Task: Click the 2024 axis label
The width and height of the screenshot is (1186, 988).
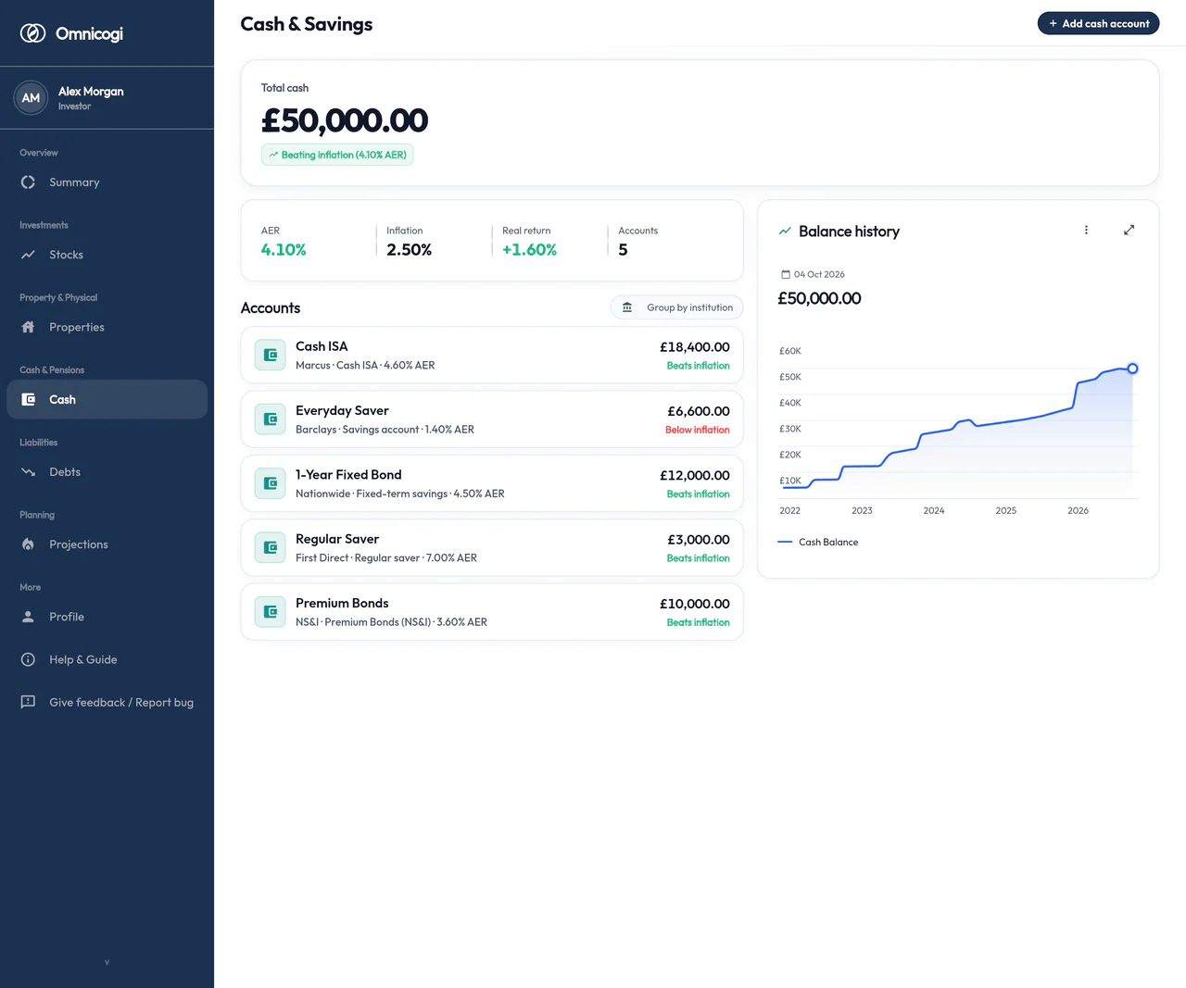Action: [x=934, y=510]
